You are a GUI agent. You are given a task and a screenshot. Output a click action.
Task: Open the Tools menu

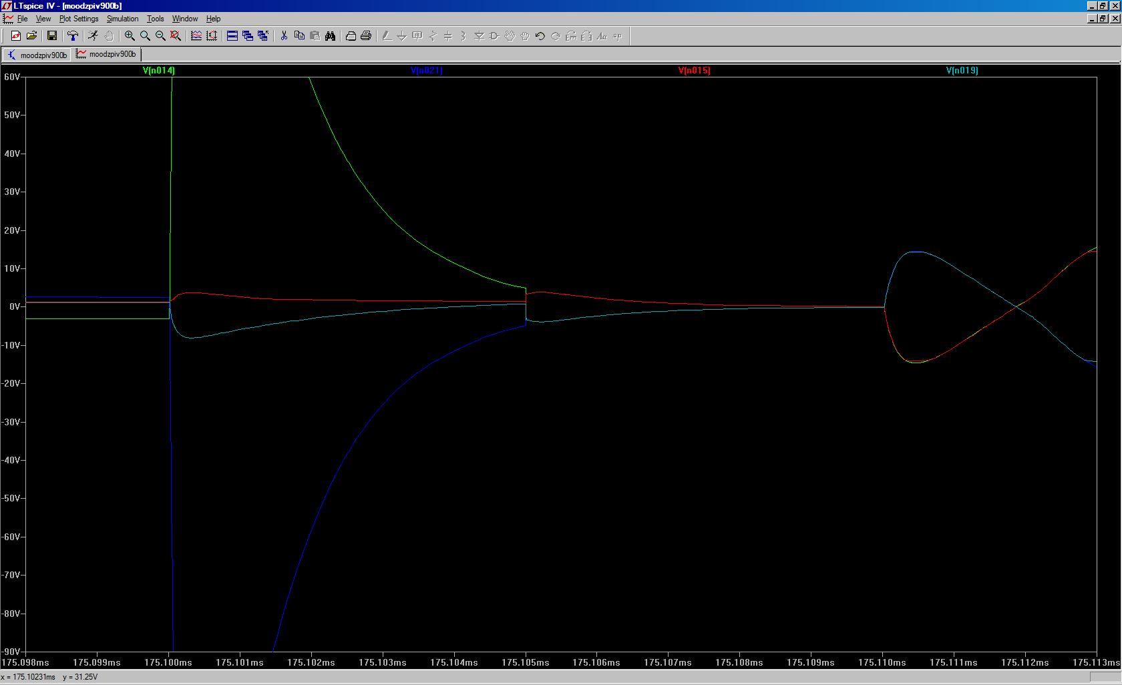point(155,19)
